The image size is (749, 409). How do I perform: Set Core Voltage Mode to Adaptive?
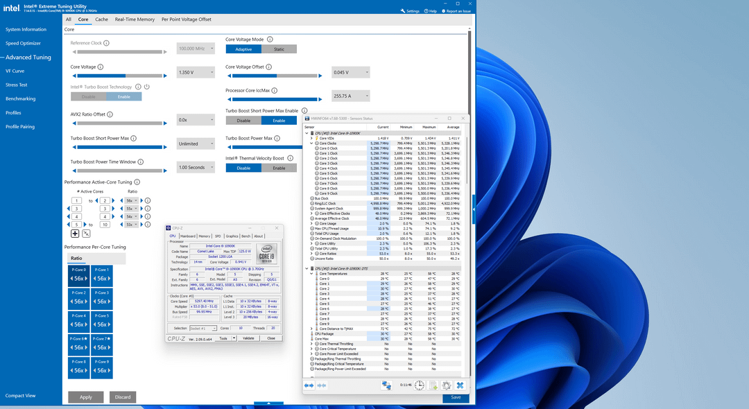[243, 49]
